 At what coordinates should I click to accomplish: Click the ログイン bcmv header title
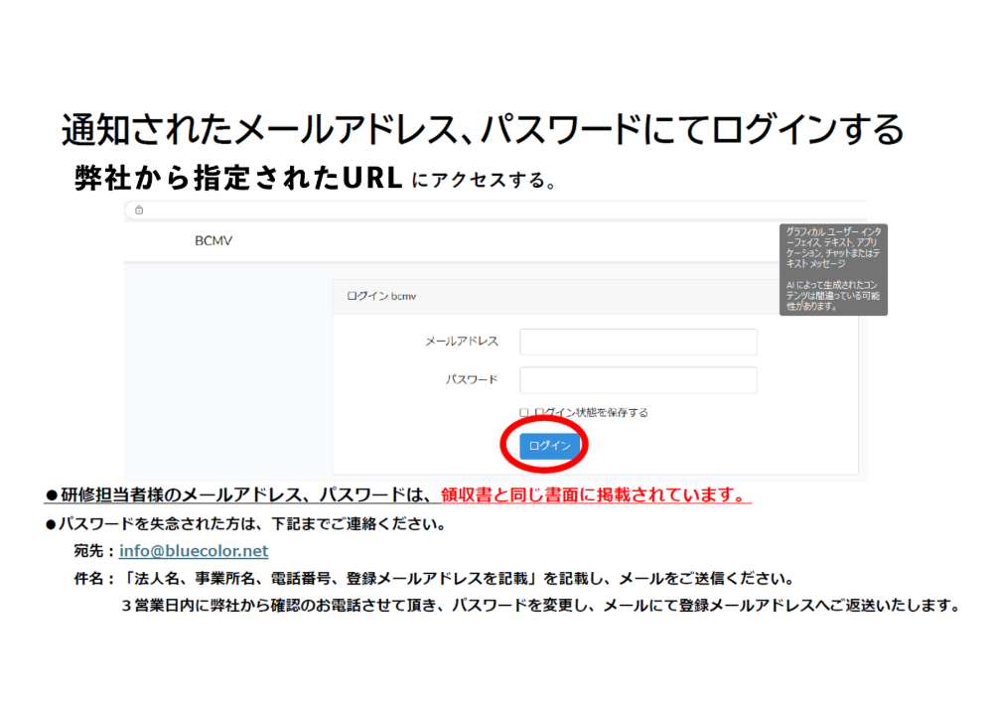[384, 295]
